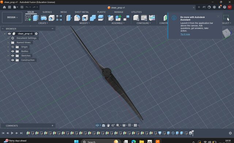This screenshot has height=143, width=234.
Task: Expand Document Settings node
Action: pos(8,38)
